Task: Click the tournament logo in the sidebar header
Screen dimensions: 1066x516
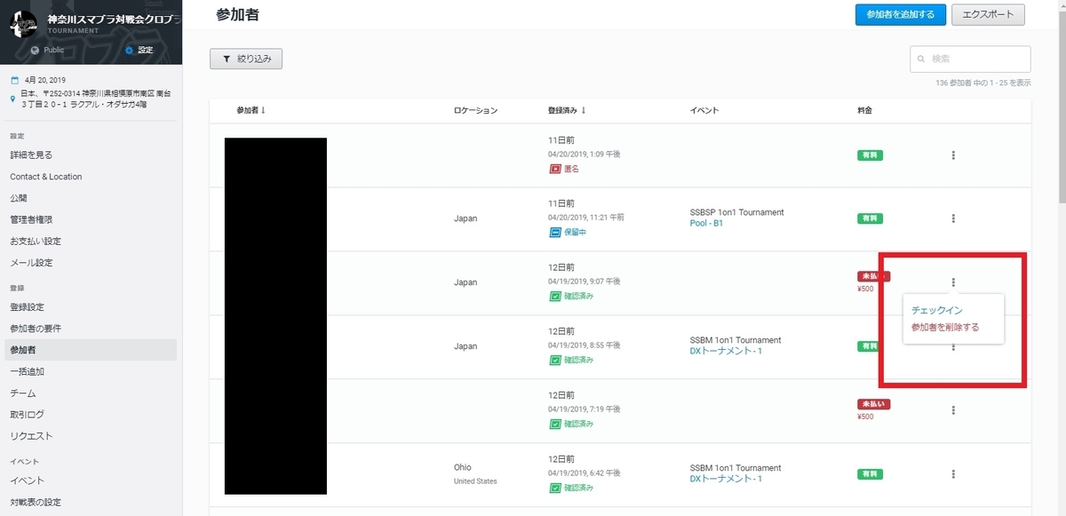Action: pyautogui.click(x=24, y=23)
